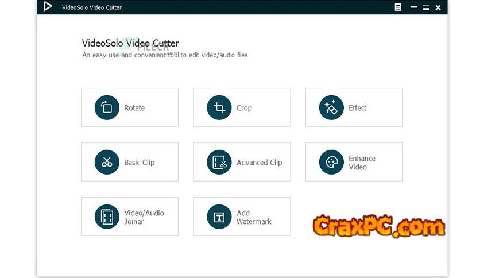Click the Add Watermark text icon

coord(219,217)
